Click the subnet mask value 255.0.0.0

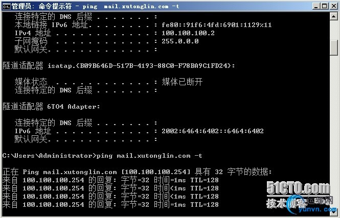click(180, 41)
